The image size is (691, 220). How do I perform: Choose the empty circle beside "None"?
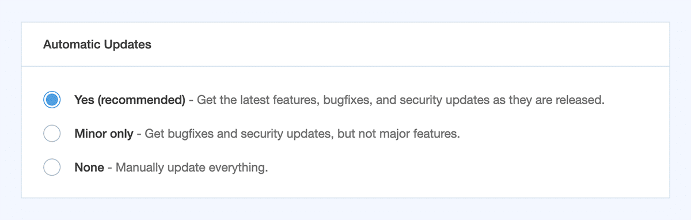(x=52, y=168)
